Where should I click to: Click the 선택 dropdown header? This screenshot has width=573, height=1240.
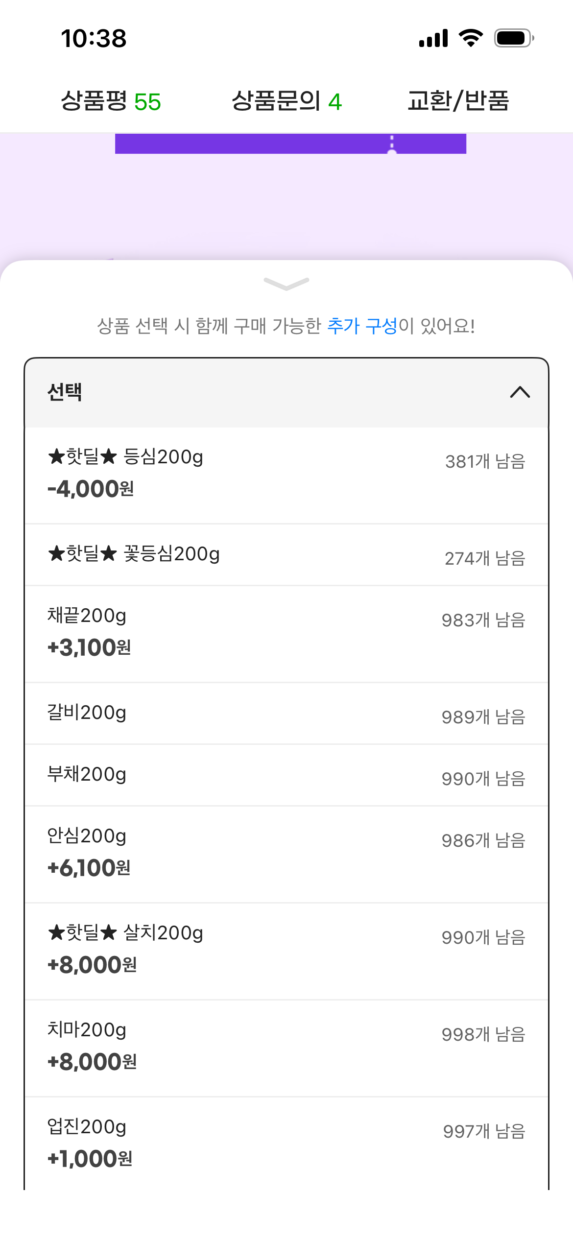click(286, 393)
